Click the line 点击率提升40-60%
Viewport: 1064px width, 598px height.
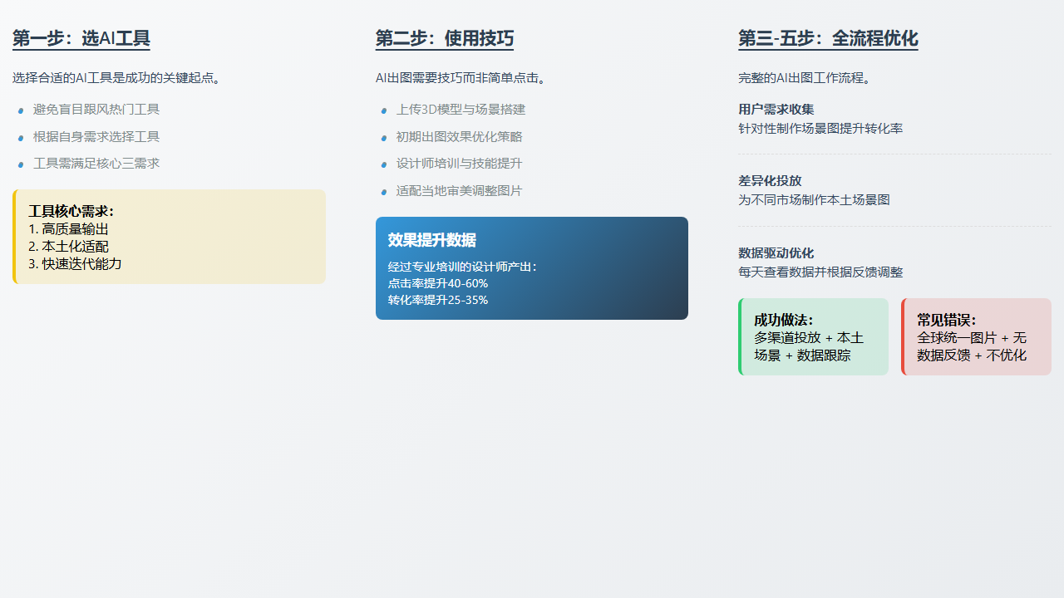tap(438, 283)
